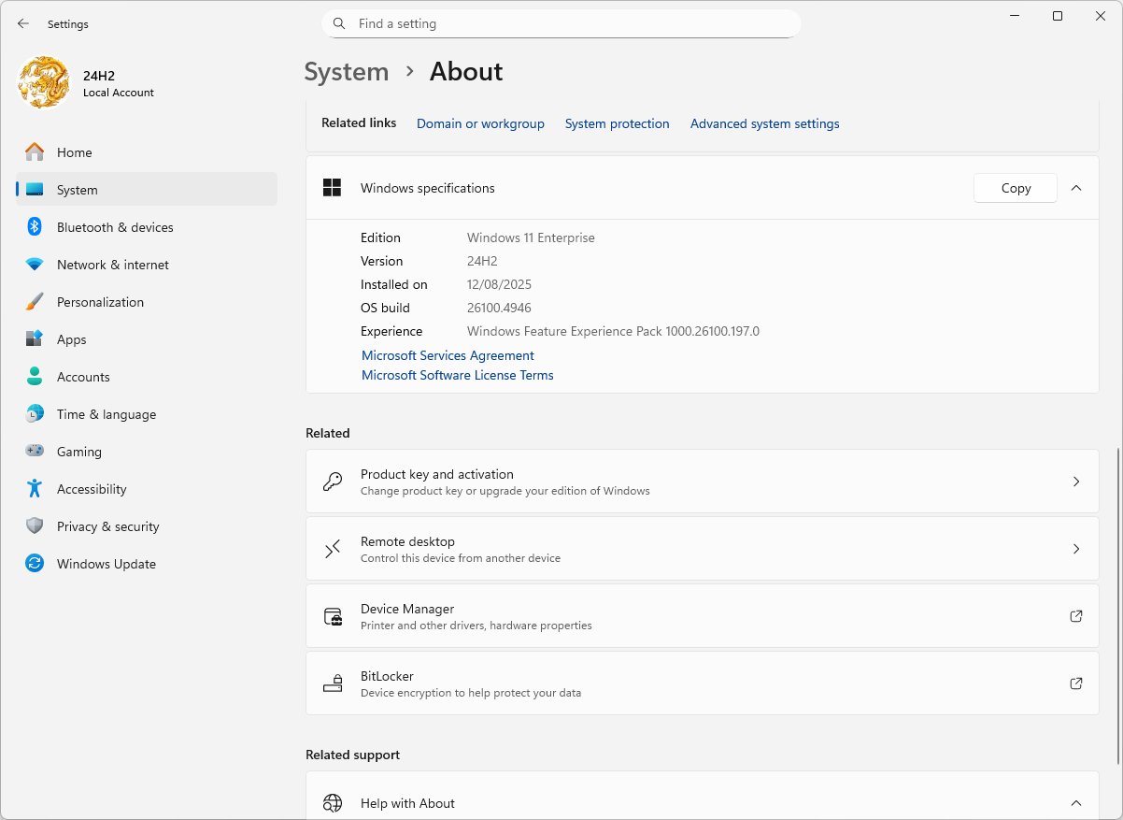Click the key icon for Product key
The height and width of the screenshot is (820, 1123).
[333, 482]
